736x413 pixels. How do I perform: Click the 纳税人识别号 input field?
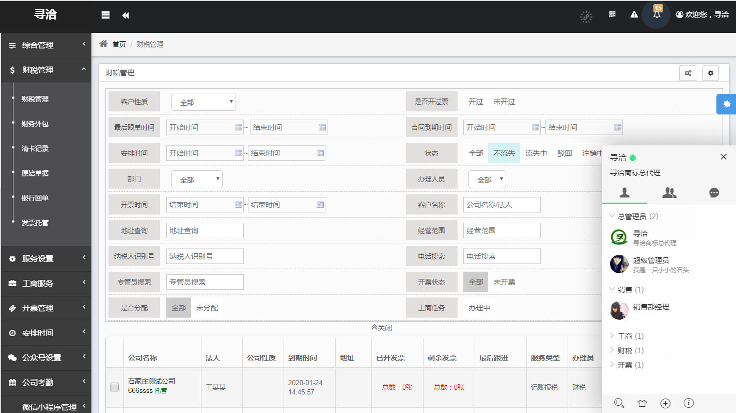(x=205, y=256)
